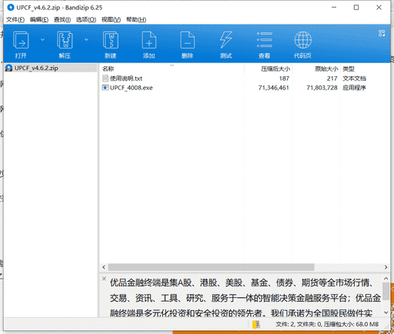Open the Edit (编辑) menu
The height and width of the screenshot is (334, 394).
(39, 20)
